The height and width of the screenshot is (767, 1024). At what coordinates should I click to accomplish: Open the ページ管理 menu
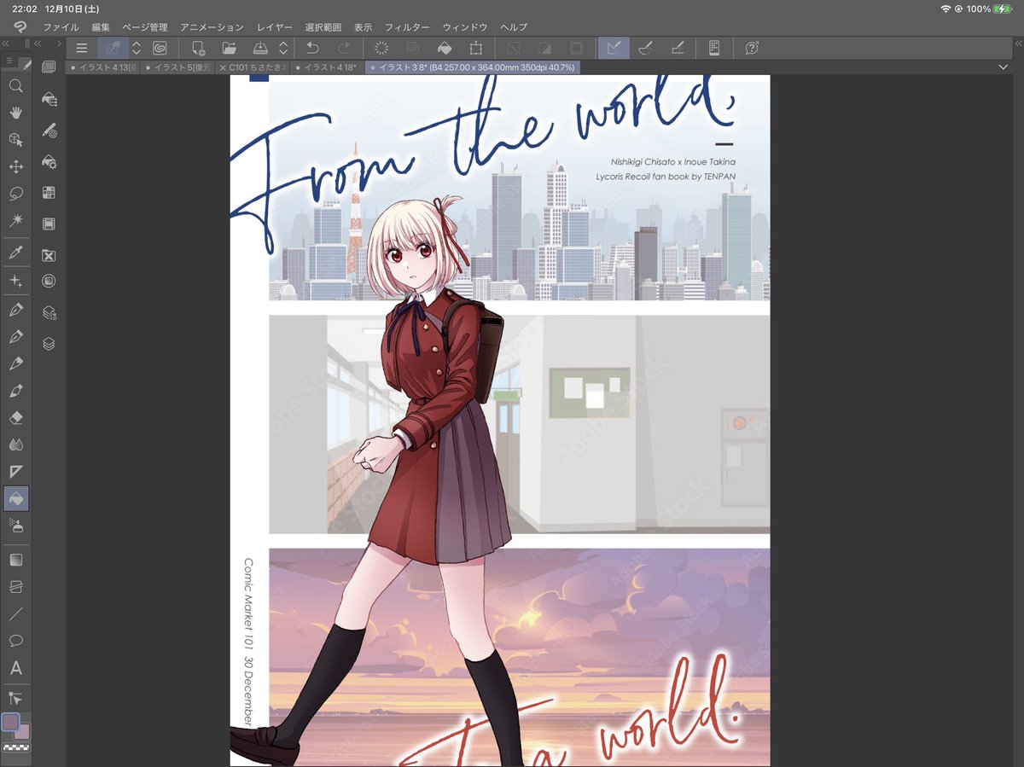(145, 27)
